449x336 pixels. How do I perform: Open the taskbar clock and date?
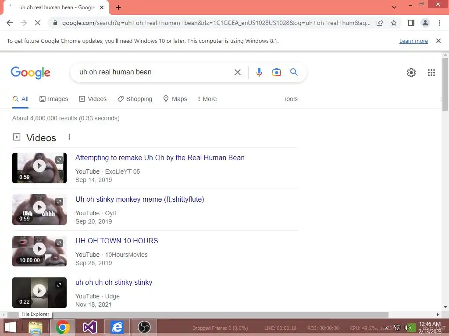430,328
